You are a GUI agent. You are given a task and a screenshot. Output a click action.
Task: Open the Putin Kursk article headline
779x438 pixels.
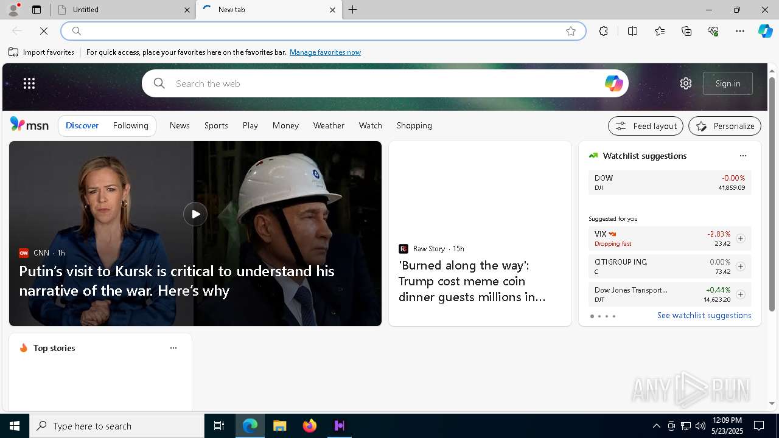click(176, 280)
